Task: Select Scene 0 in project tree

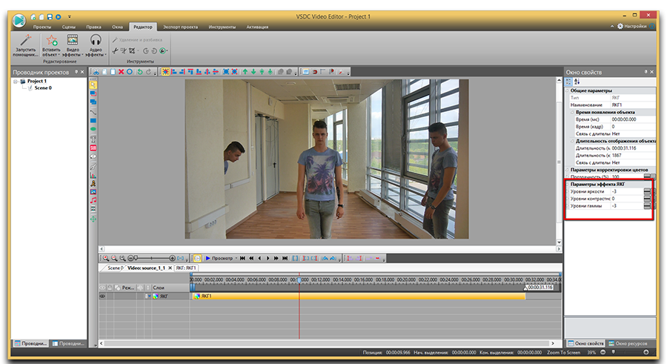Action: pos(43,87)
